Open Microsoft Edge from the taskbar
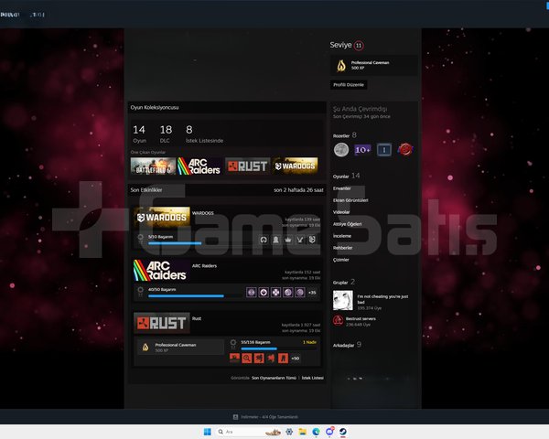 pos(316,432)
